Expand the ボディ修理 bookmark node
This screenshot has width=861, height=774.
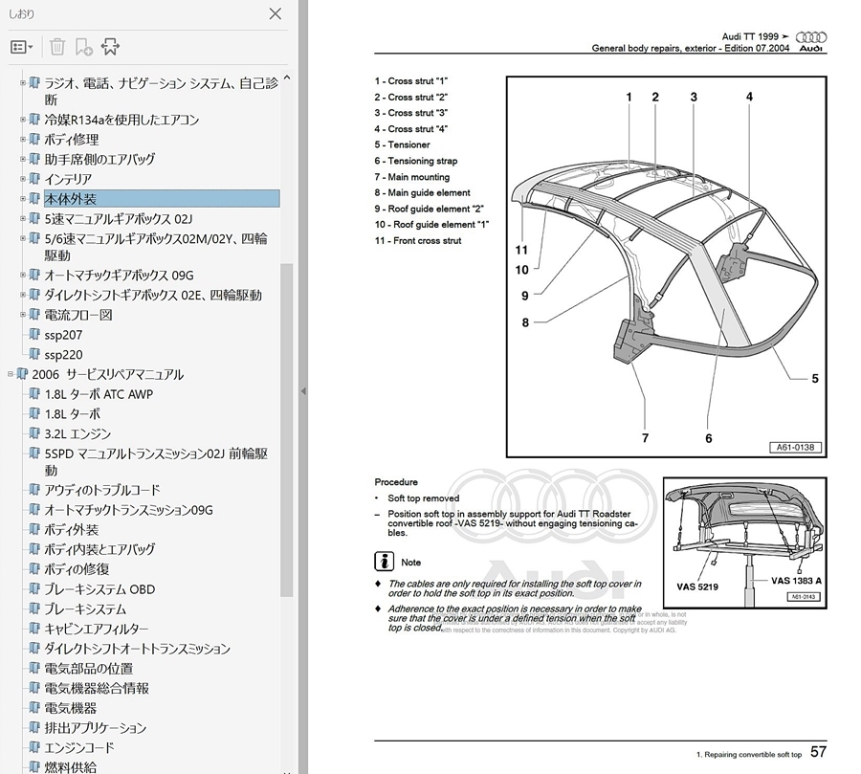click(x=23, y=139)
